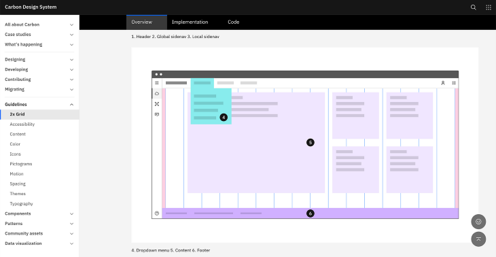Viewport: 496px width, 257px height.
Task: Select the Overview tab
Action: click(x=142, y=22)
